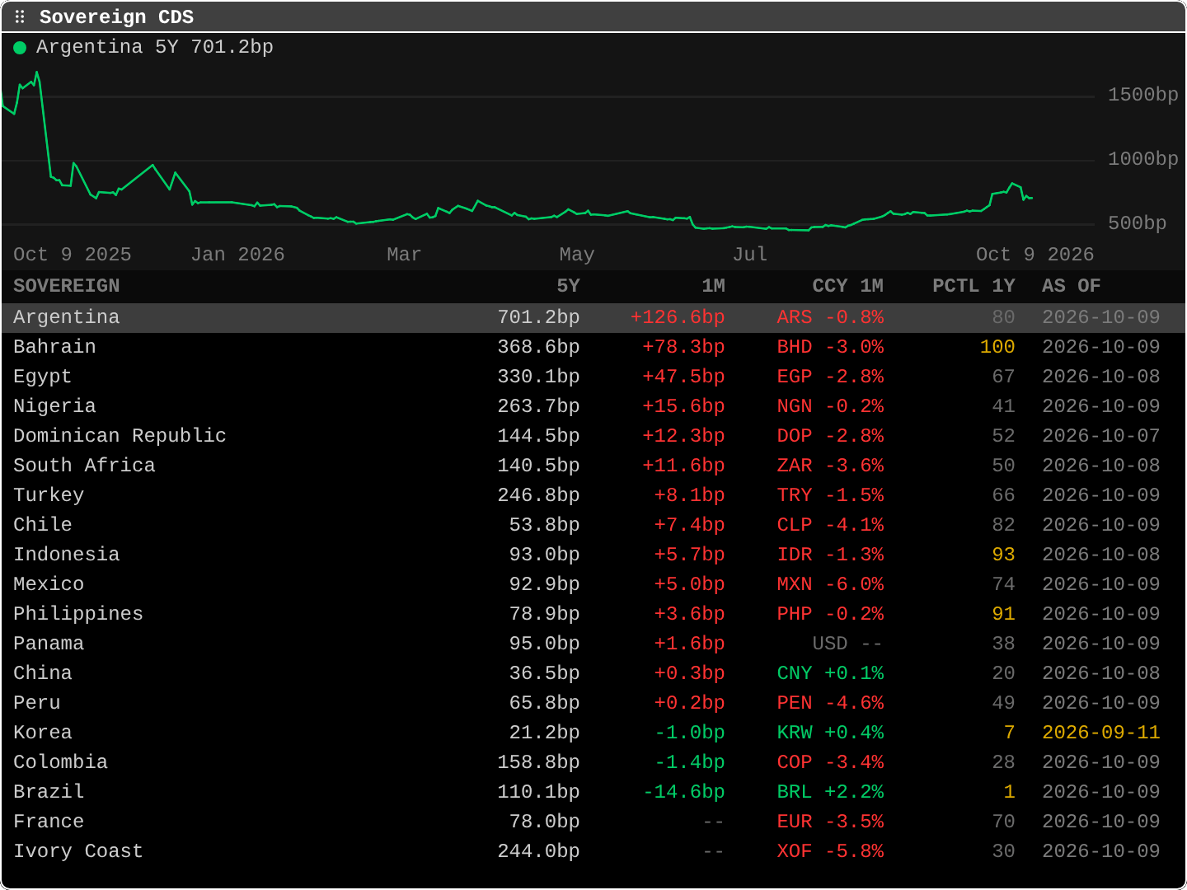Select the Peru sovereign name
The width and height of the screenshot is (1187, 890).
(x=37, y=703)
